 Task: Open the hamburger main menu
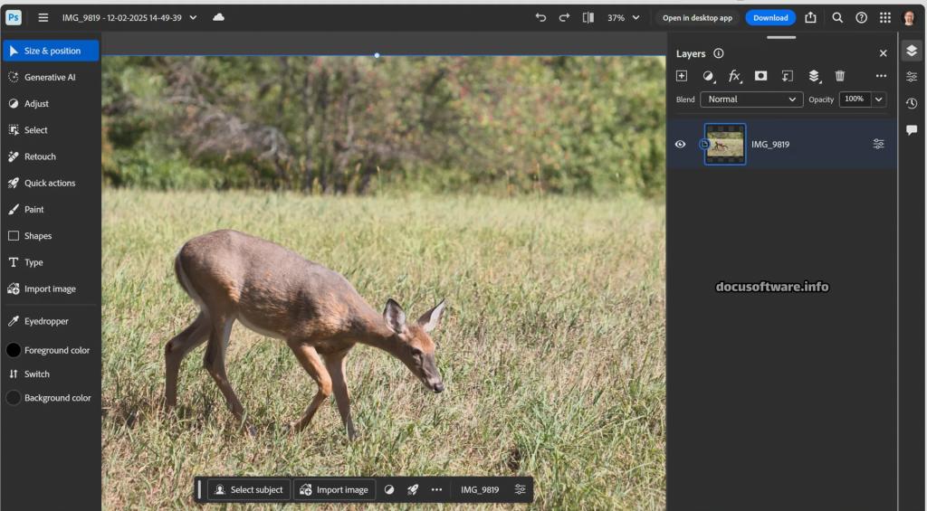[43, 18]
